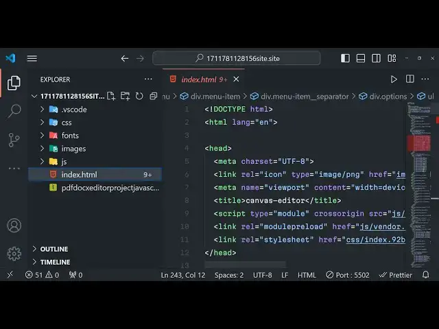
Task: Toggle secondary side bar visibility
Action: (x=376, y=58)
